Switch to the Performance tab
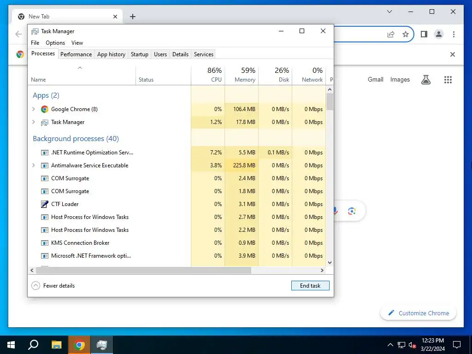 76,54
